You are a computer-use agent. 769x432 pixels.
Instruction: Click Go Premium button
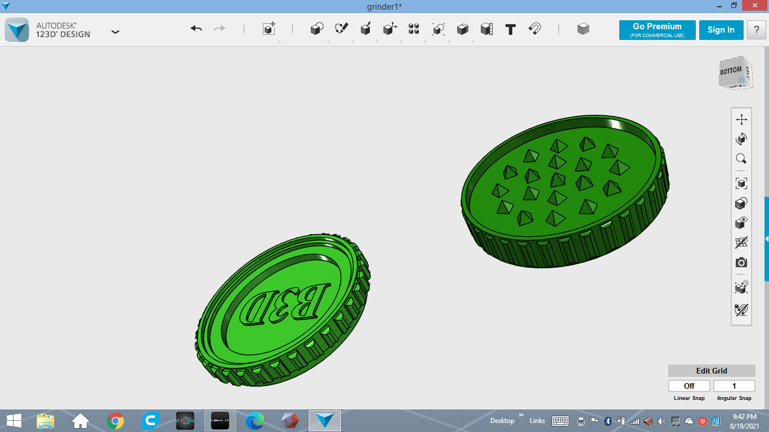pyautogui.click(x=657, y=30)
